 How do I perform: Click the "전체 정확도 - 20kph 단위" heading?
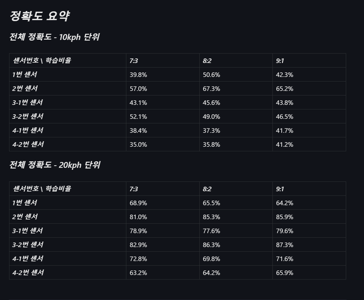pos(55,165)
